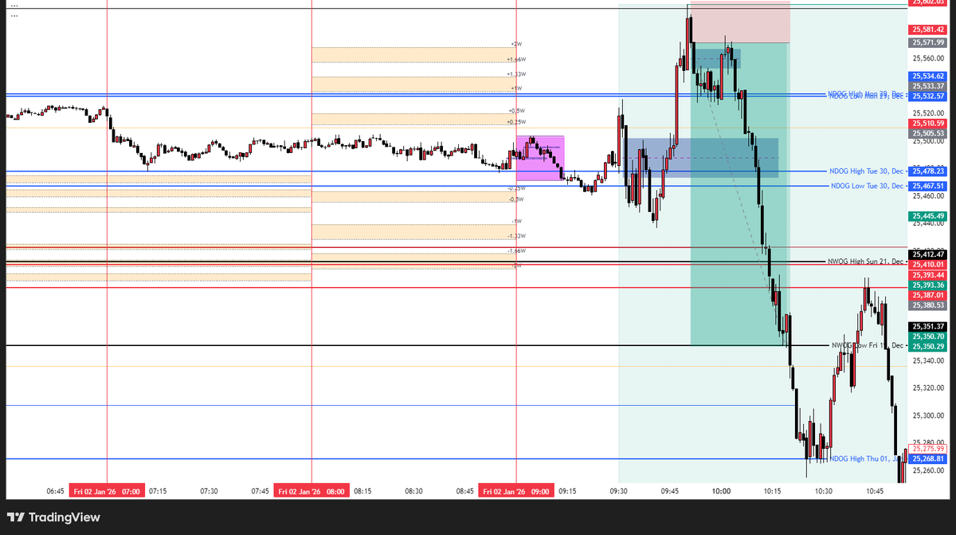Image resolution: width=956 pixels, height=535 pixels.
Task: Click the NDOG High Mon 29 Dec text
Action: tap(864, 93)
